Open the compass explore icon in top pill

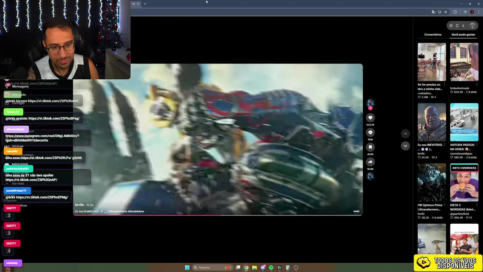point(451,26)
